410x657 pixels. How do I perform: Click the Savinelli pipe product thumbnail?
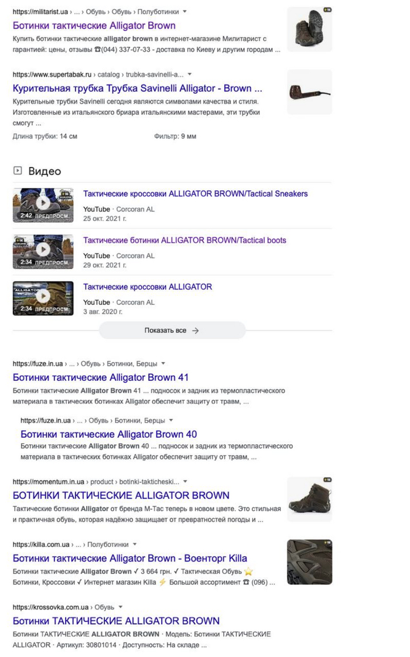coord(309,92)
